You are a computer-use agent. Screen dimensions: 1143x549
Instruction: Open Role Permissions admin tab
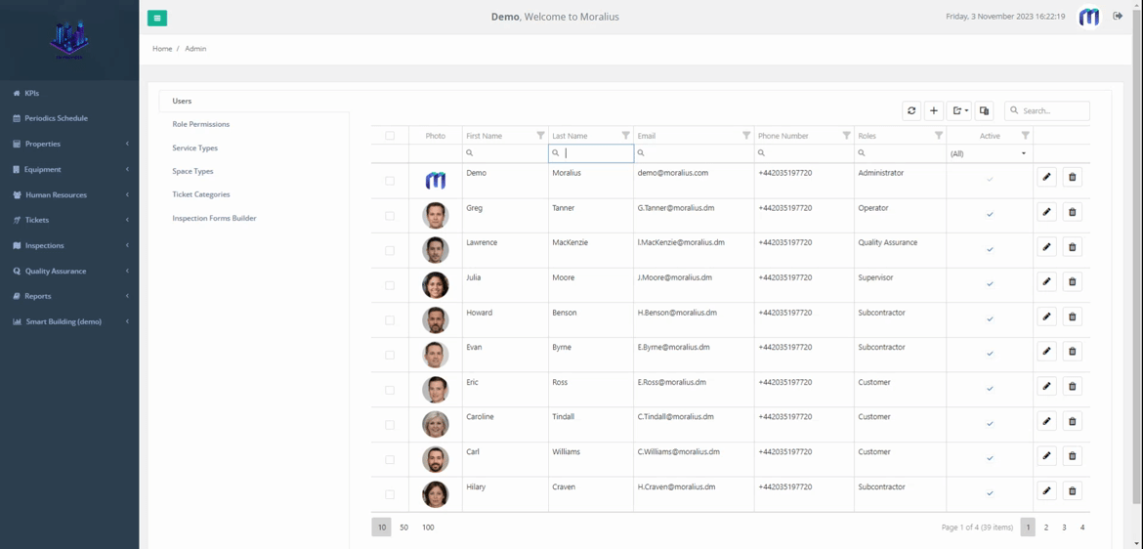(x=200, y=124)
